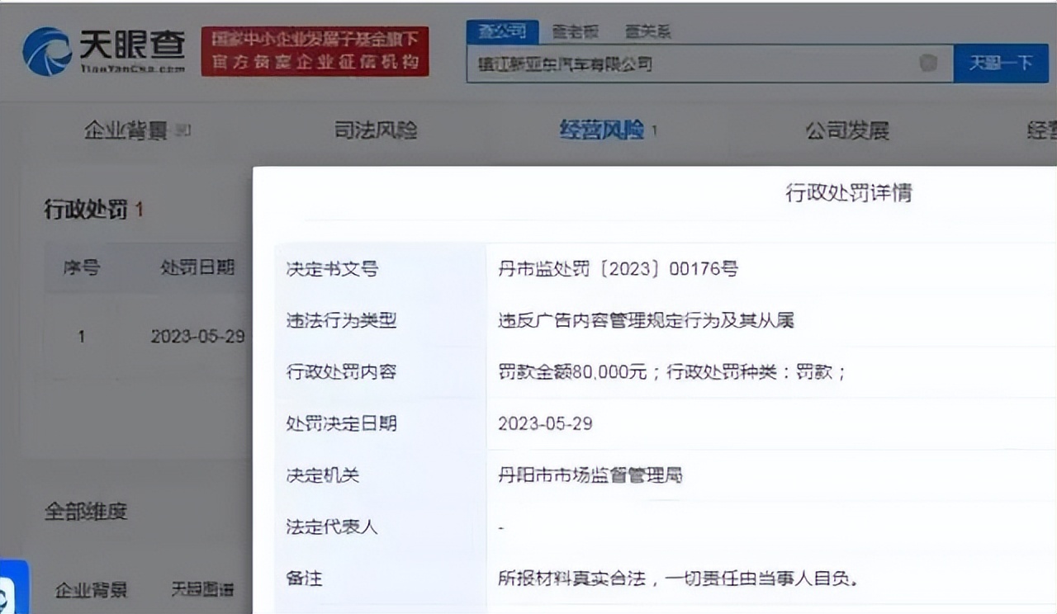Select the 查公司 search tab
This screenshot has width=1057, height=614.
[505, 30]
